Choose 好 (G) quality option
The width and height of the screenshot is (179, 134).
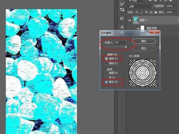(107, 77)
